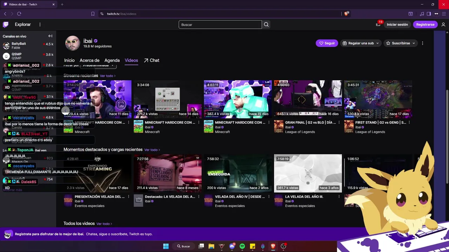Open the more options menu beside Explorar
This screenshot has height=252, width=449.
40,24
